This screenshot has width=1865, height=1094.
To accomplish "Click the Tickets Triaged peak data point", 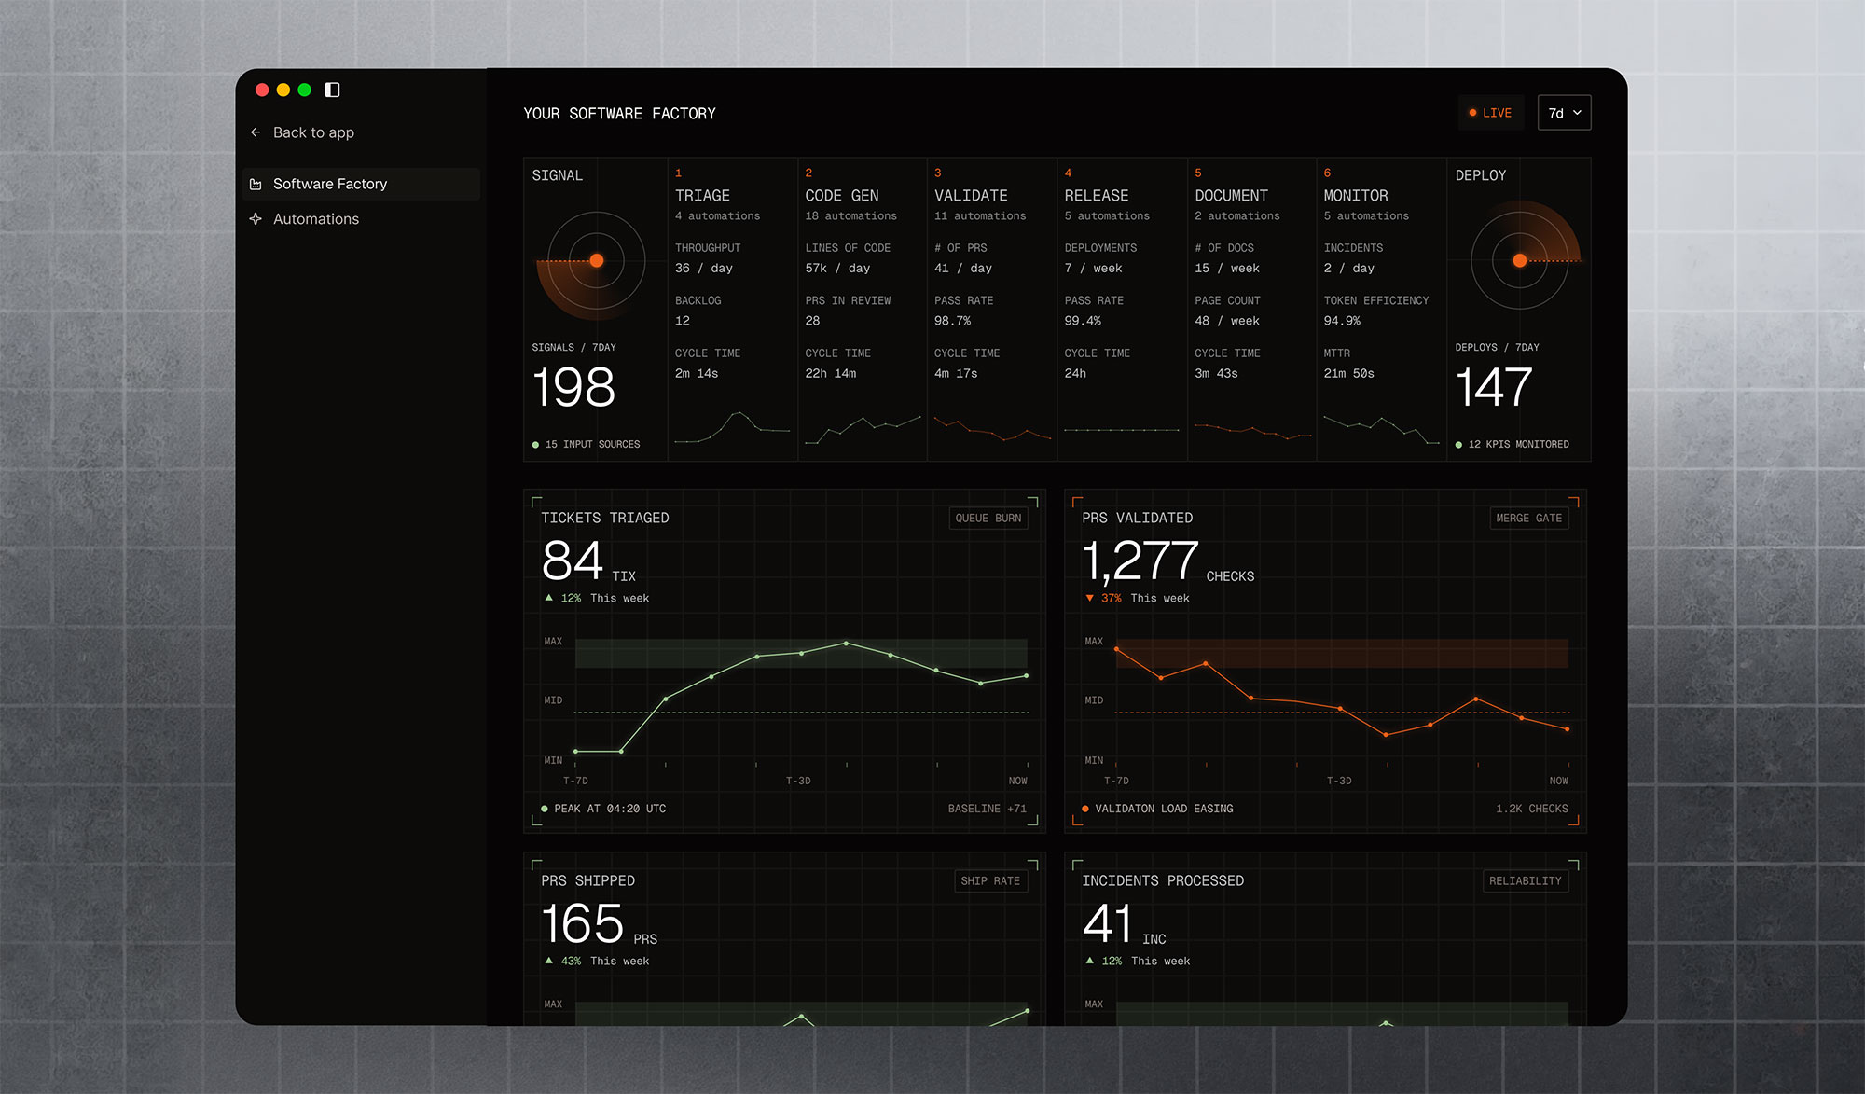I will point(846,644).
